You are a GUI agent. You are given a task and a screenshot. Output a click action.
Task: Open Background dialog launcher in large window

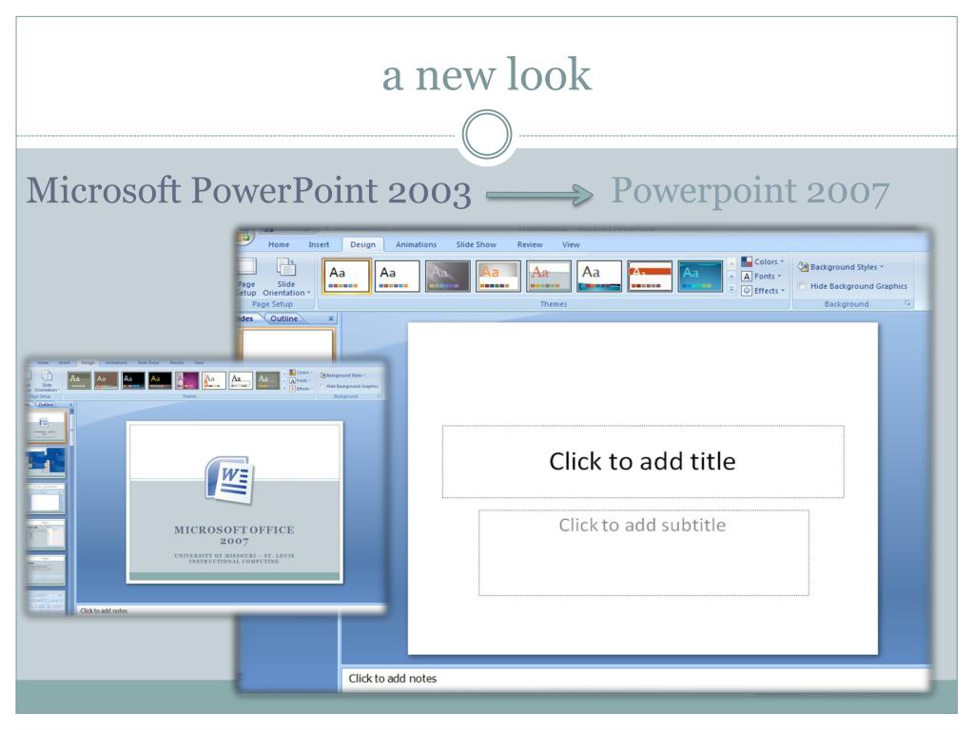pos(908,303)
